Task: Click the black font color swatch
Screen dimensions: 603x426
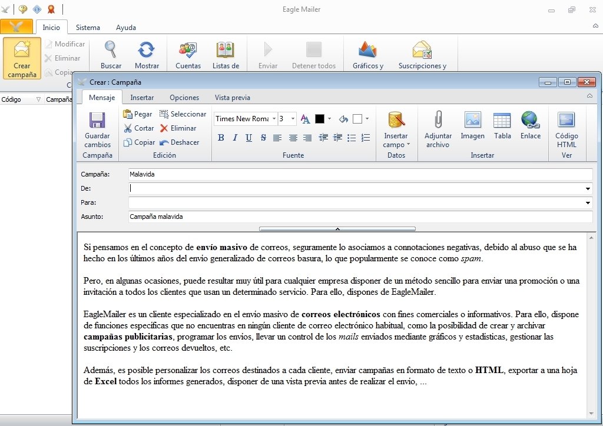Action: 320,119
